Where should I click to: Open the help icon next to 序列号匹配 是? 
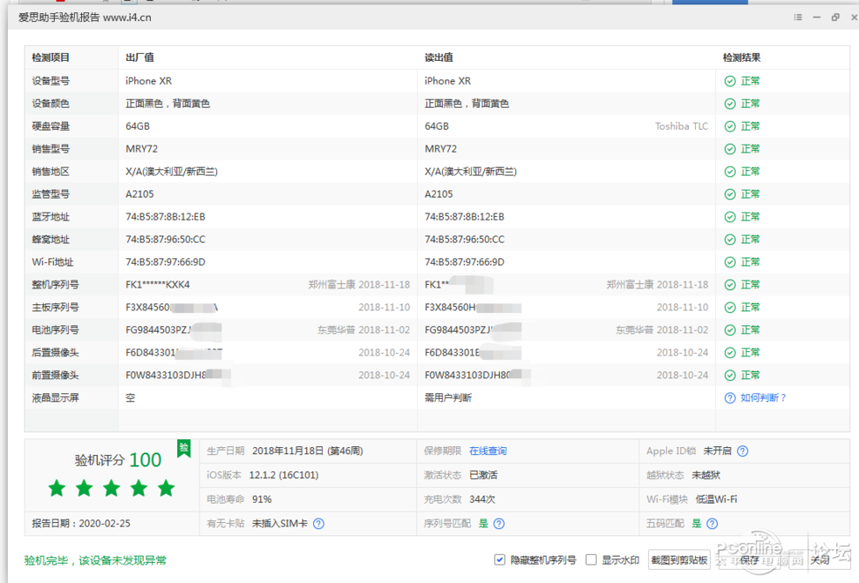pos(499,524)
